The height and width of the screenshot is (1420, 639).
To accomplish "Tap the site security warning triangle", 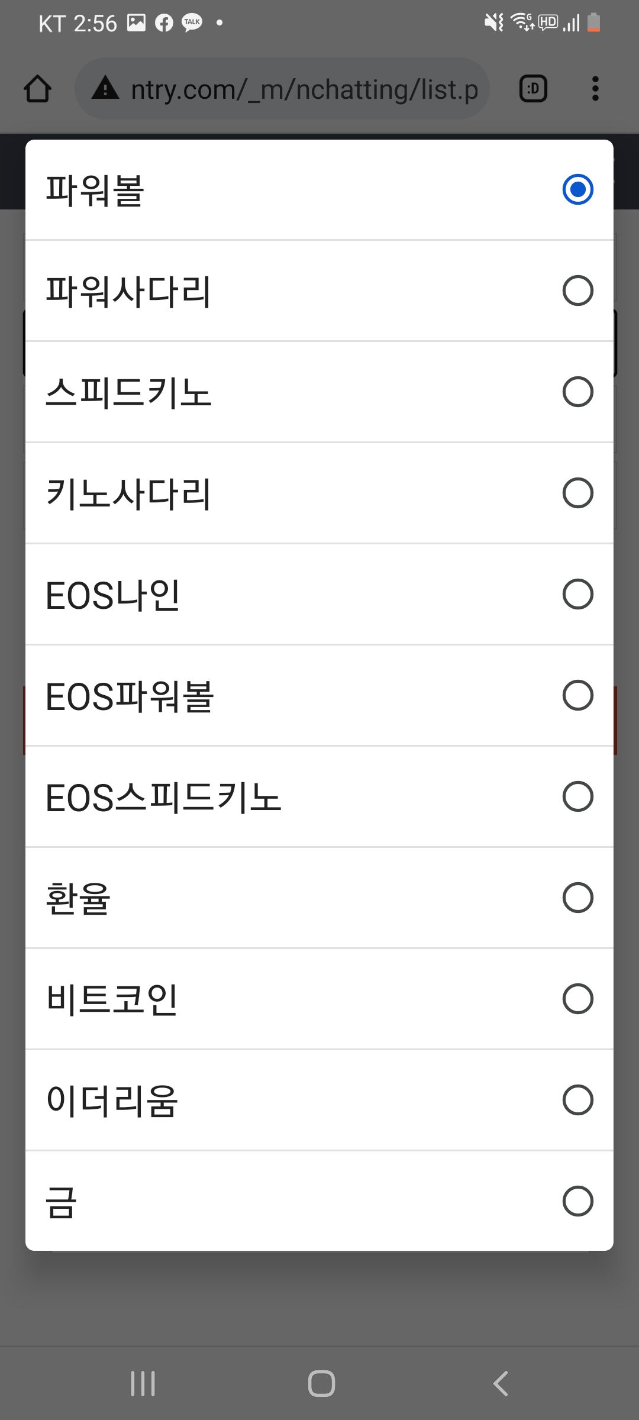I will click(106, 88).
